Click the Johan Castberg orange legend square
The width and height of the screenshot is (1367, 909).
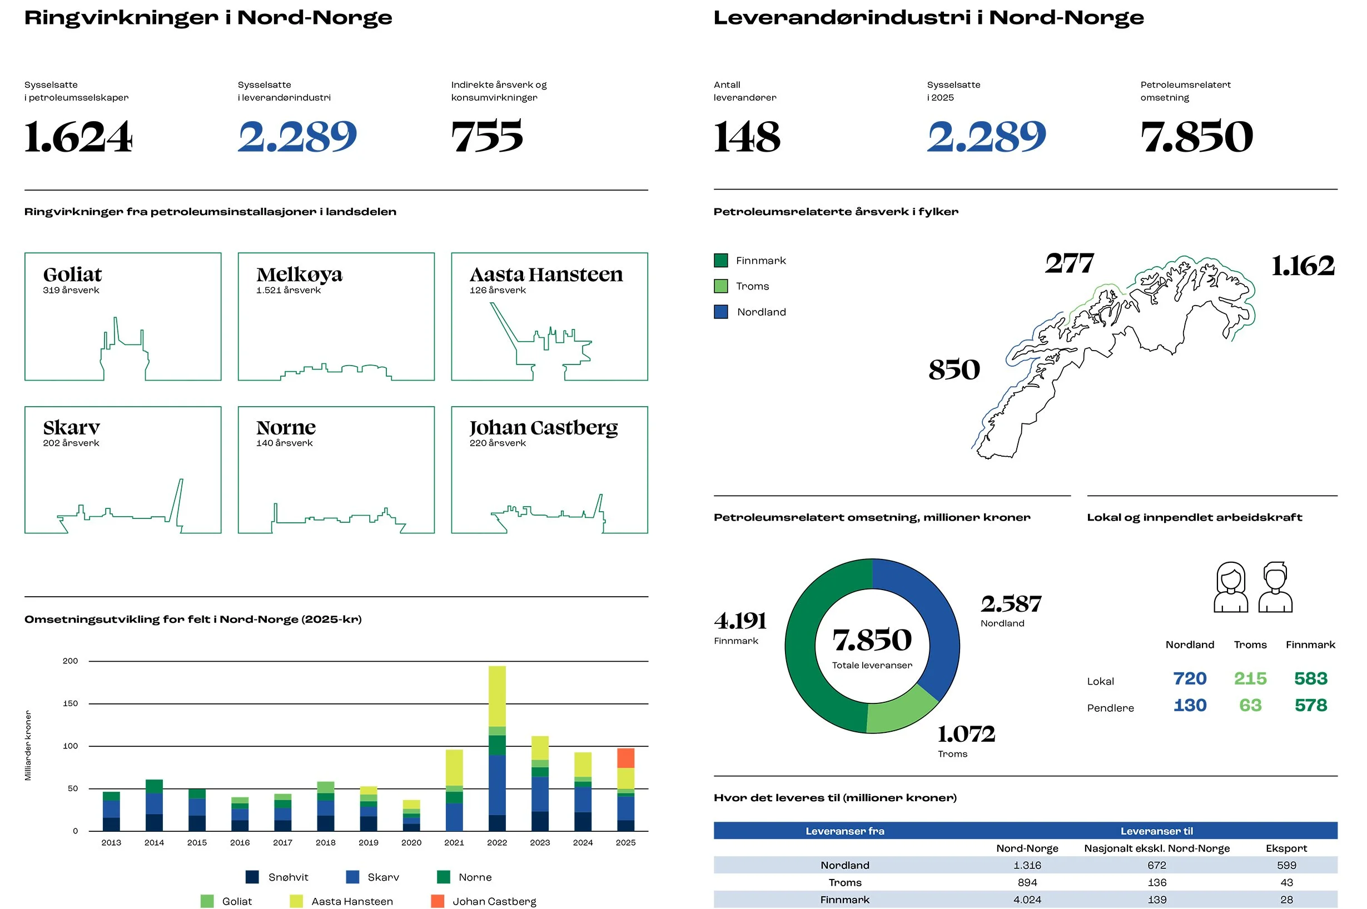tap(438, 901)
